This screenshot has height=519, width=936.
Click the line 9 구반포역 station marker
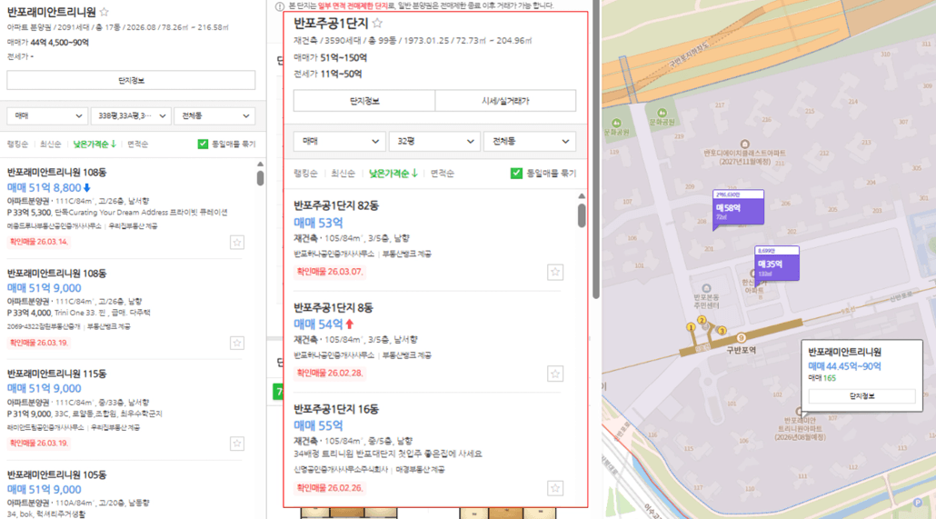741,338
